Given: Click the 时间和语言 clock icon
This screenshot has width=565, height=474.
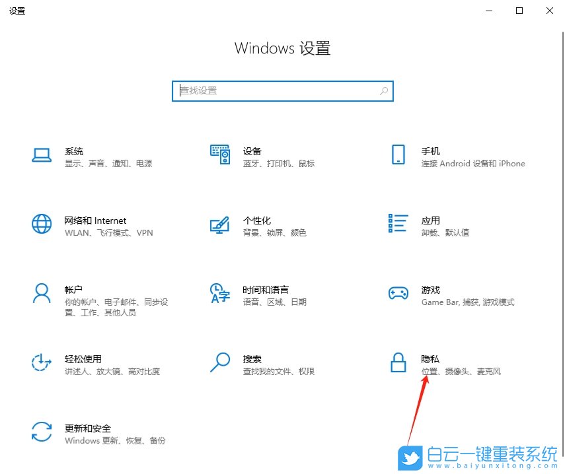Looking at the screenshot, I should (x=219, y=292).
